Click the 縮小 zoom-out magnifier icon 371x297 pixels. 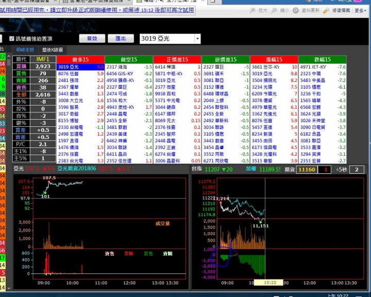click(274, 10)
